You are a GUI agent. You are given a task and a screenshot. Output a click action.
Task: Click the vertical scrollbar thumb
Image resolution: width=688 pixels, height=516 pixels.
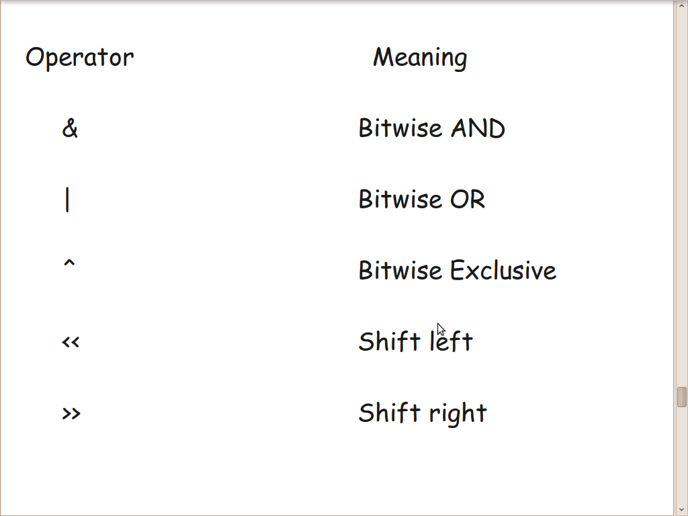pyautogui.click(x=681, y=397)
